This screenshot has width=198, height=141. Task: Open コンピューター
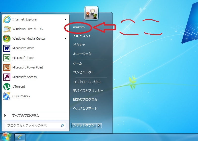pos(83,72)
